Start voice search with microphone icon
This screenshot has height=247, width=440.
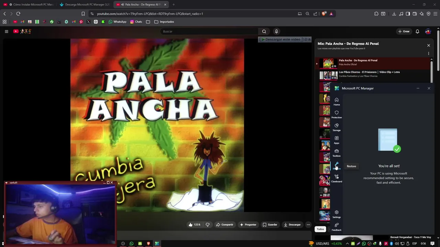(276, 31)
